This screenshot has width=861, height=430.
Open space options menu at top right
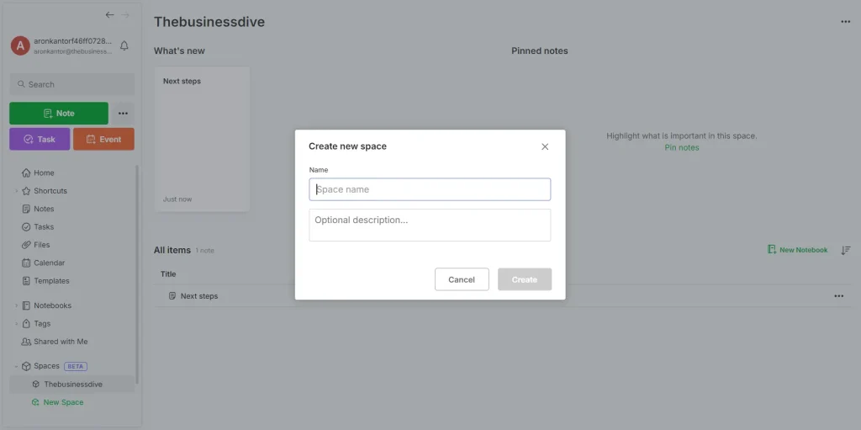pos(845,21)
